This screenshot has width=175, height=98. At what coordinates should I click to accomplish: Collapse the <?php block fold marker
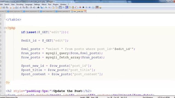click(x=5, y=28)
